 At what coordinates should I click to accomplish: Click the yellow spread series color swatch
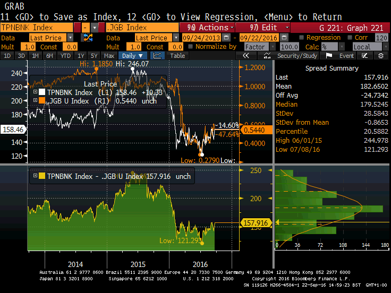point(42,176)
